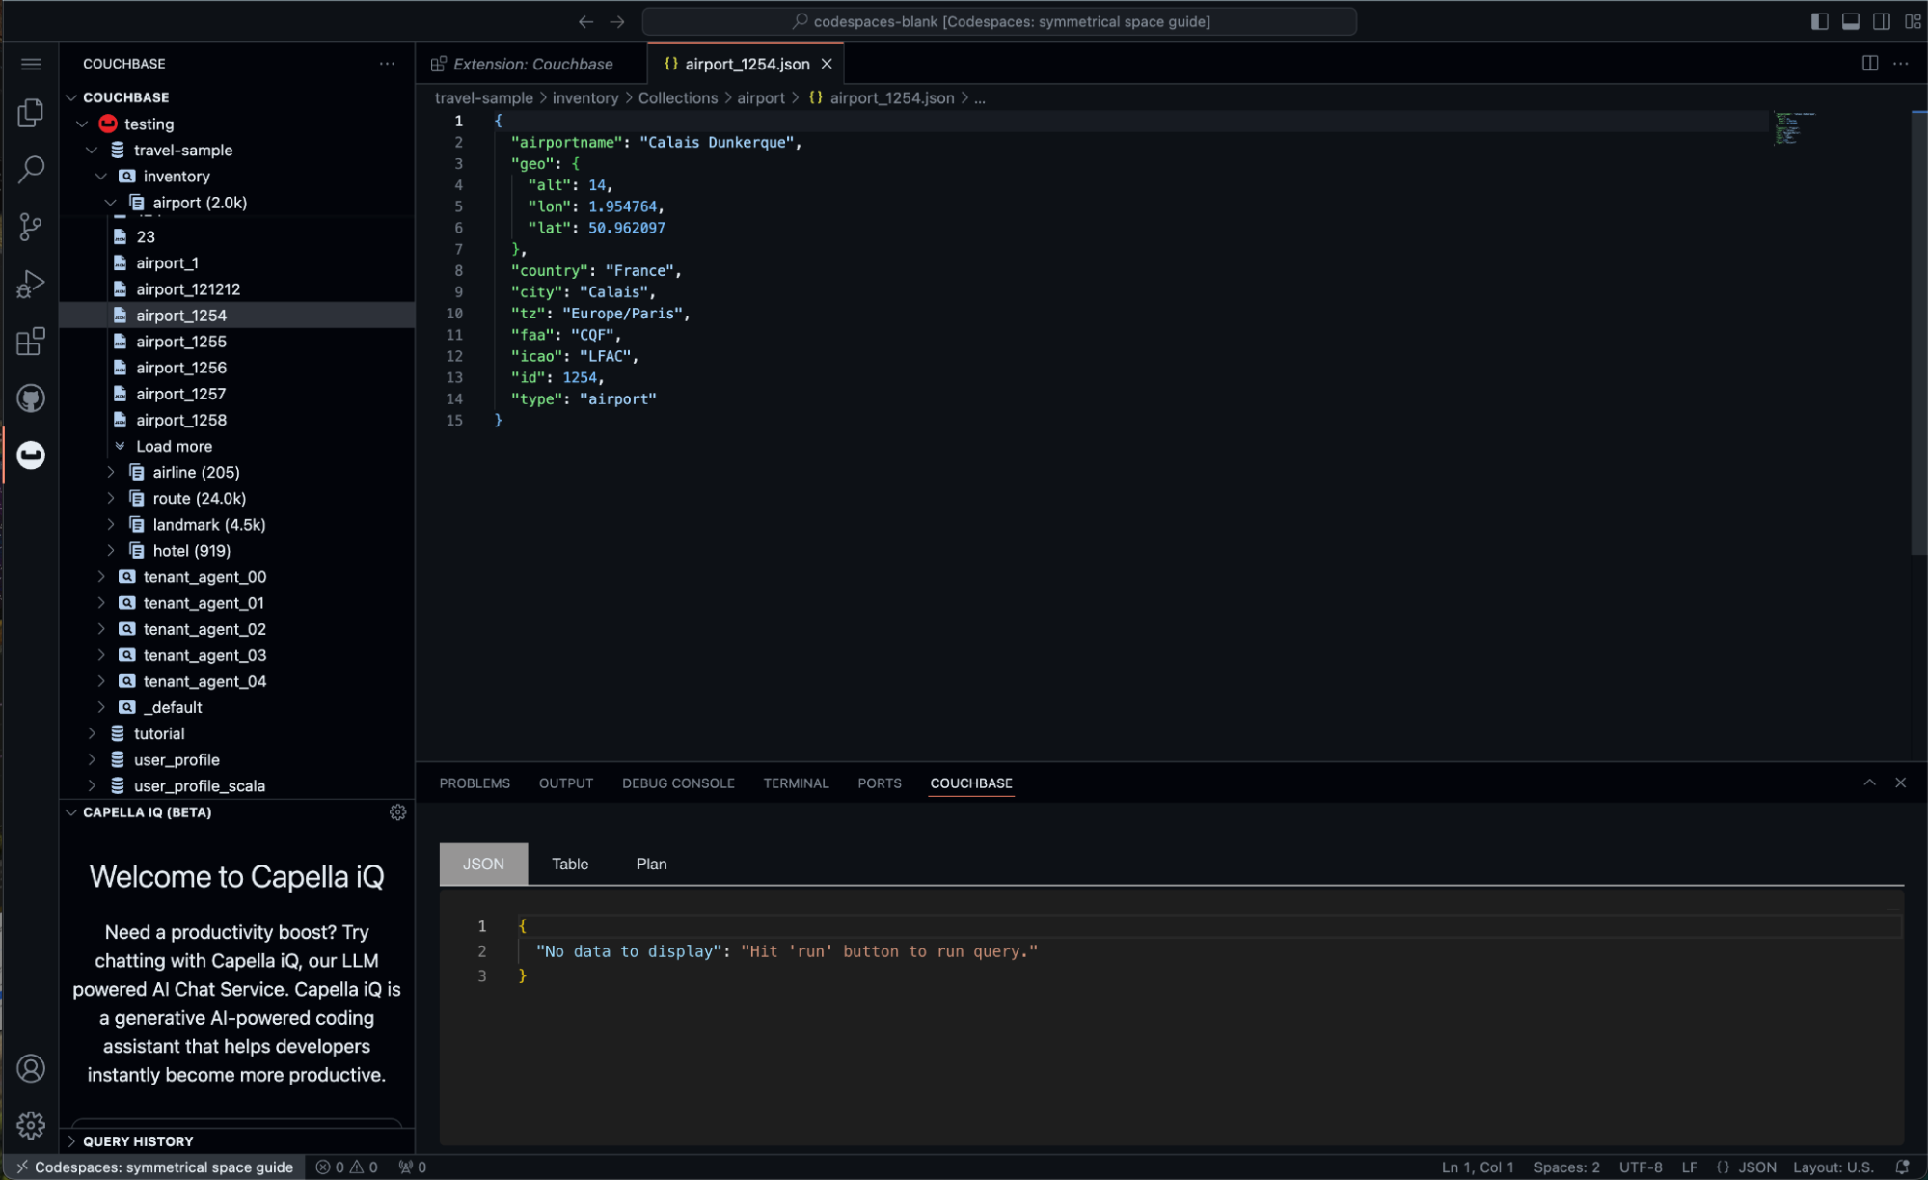Viewport: 1928px width, 1181px height.
Task: Change language mode JSON in status bar
Action: coord(1756,1167)
